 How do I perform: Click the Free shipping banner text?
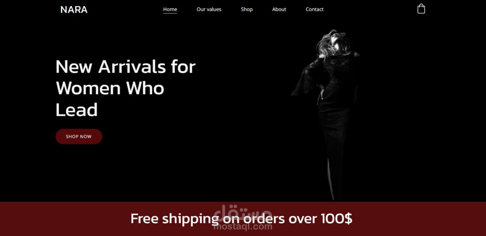[241, 219]
